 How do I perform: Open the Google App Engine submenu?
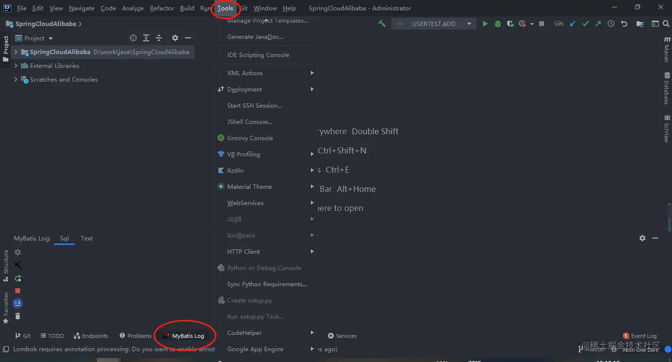click(266, 349)
